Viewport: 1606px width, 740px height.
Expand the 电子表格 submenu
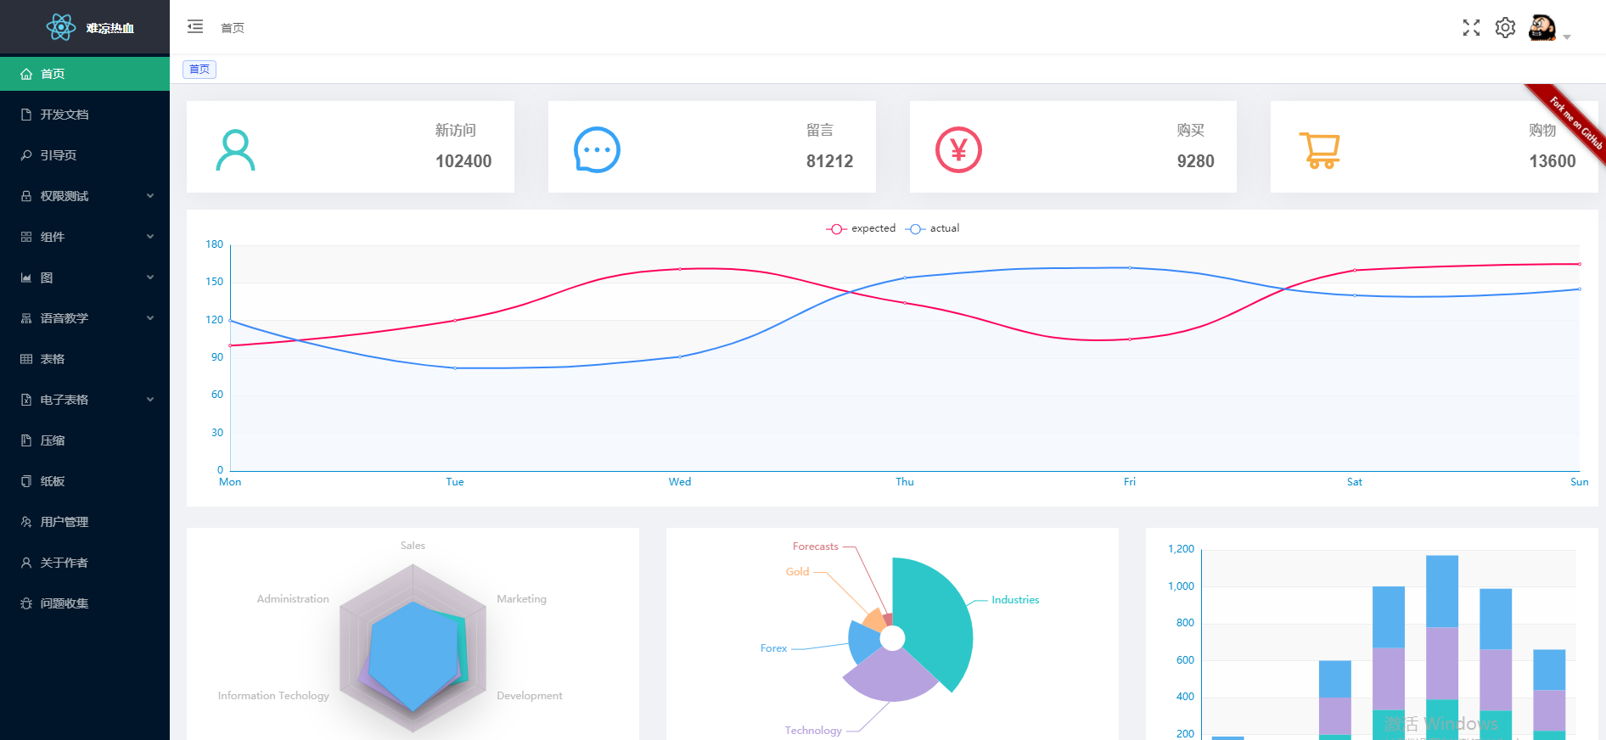coord(85,400)
